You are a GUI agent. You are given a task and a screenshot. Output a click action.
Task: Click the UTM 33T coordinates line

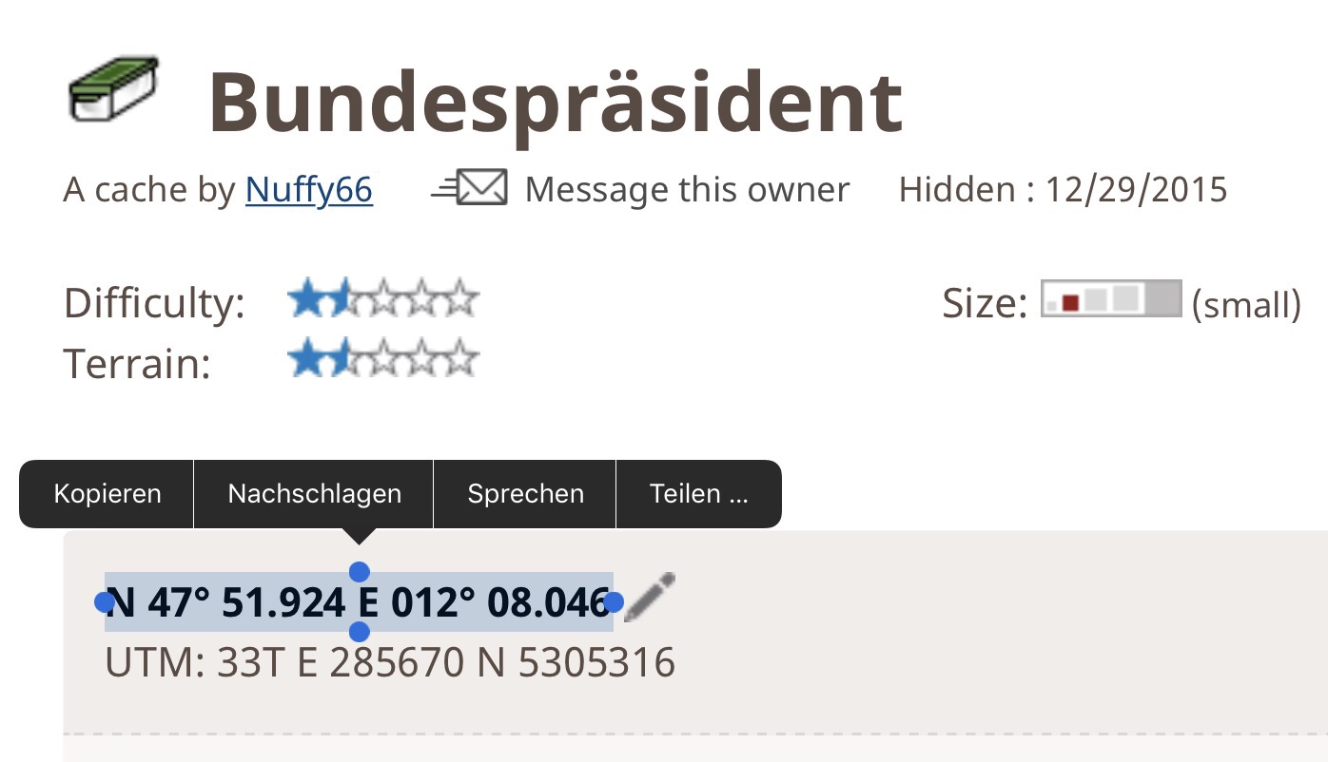(x=390, y=662)
